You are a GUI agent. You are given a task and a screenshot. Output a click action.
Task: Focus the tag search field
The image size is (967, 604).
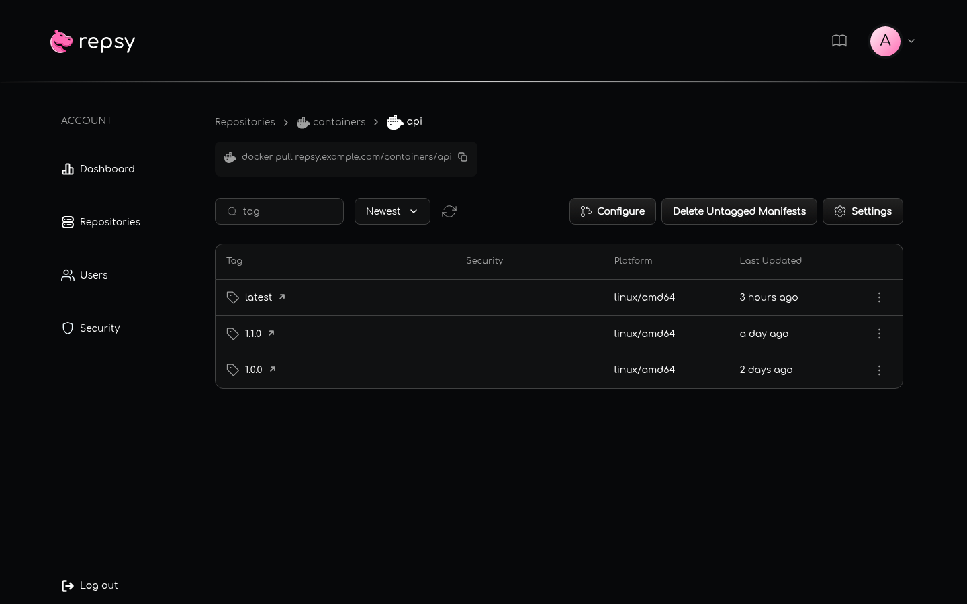(x=279, y=211)
